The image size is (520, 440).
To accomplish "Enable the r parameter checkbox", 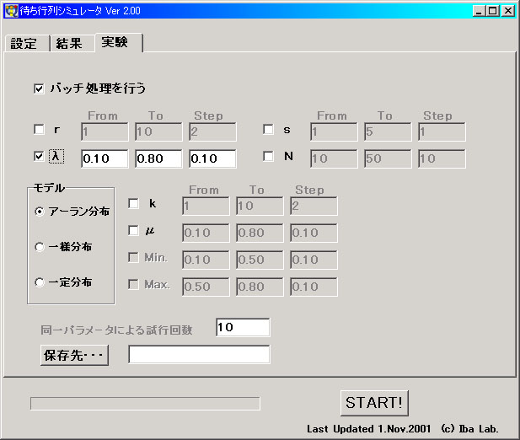I will pos(39,130).
